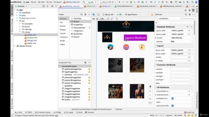
Task: Click the pan hand tool on canvas
Action: point(150,86)
